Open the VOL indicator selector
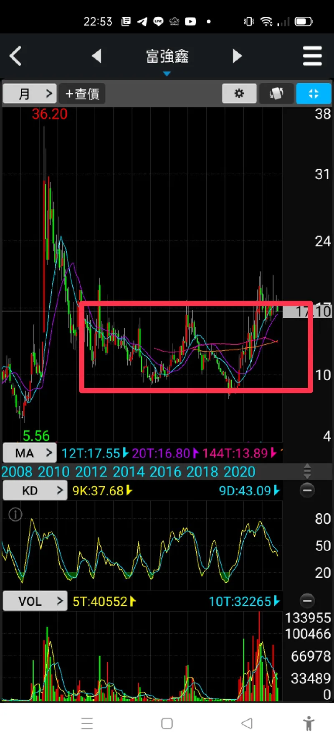Viewport: 334px width, 744px height. pyautogui.click(x=35, y=601)
